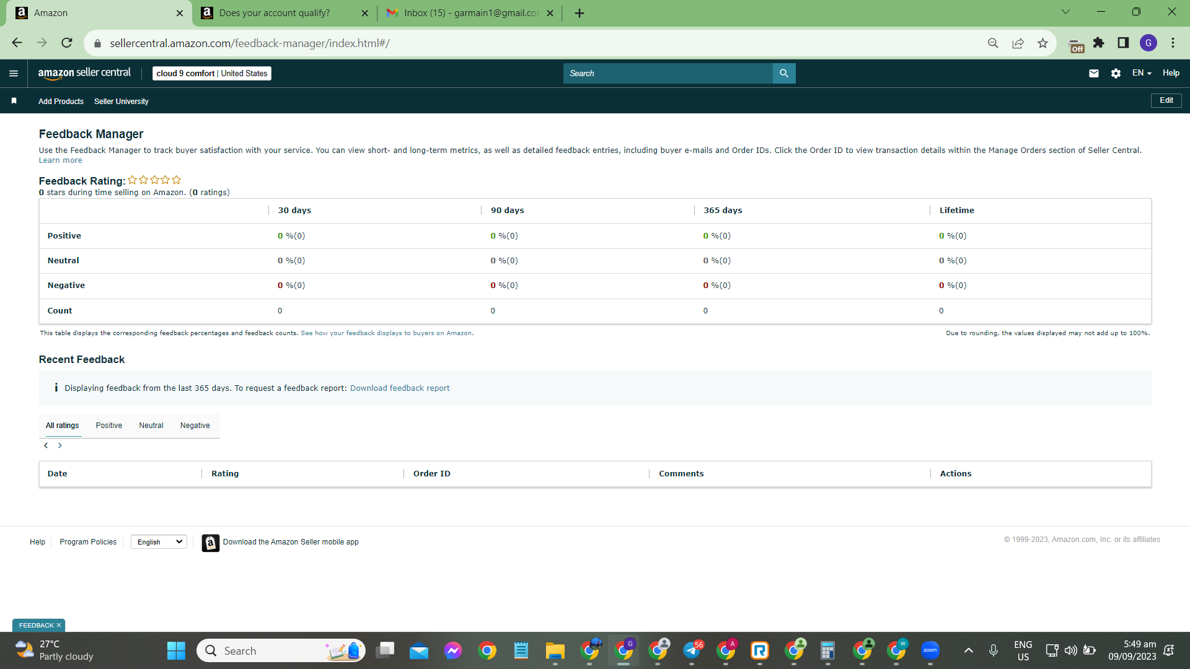Open Seller University link
Viewport: 1190px width, 669px height.
(x=121, y=102)
